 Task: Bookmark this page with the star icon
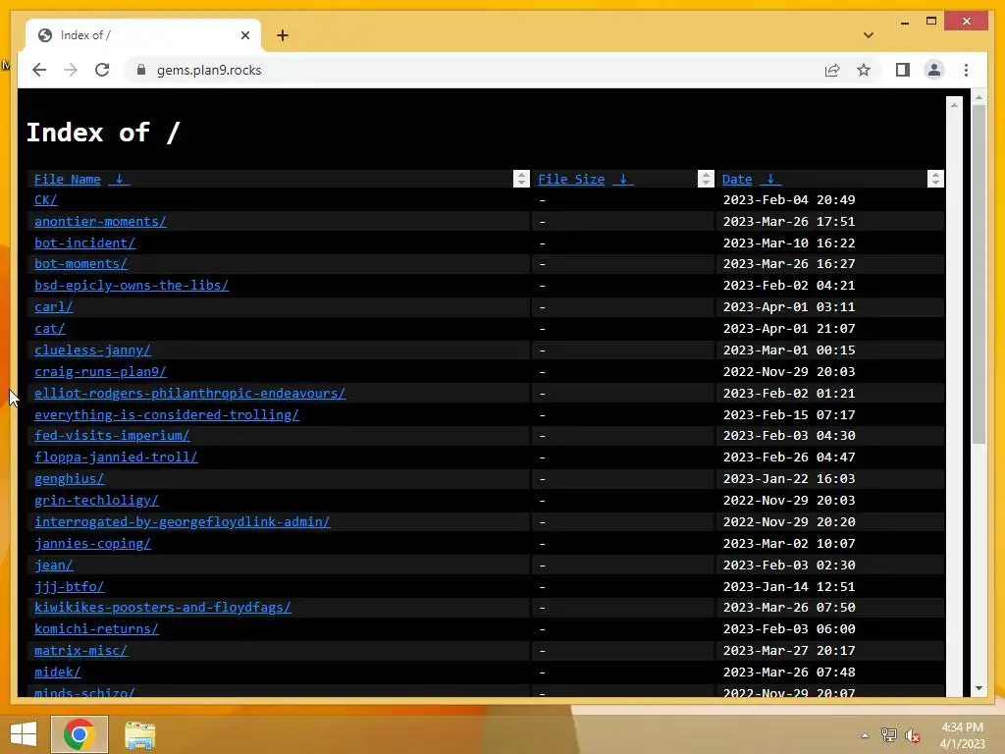[864, 70]
